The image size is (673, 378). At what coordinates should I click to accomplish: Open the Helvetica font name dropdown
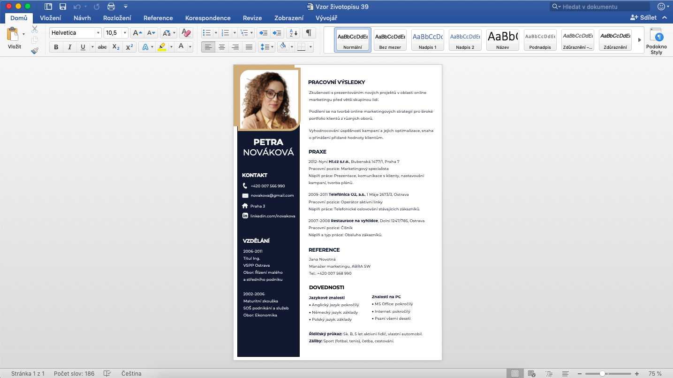(98, 33)
